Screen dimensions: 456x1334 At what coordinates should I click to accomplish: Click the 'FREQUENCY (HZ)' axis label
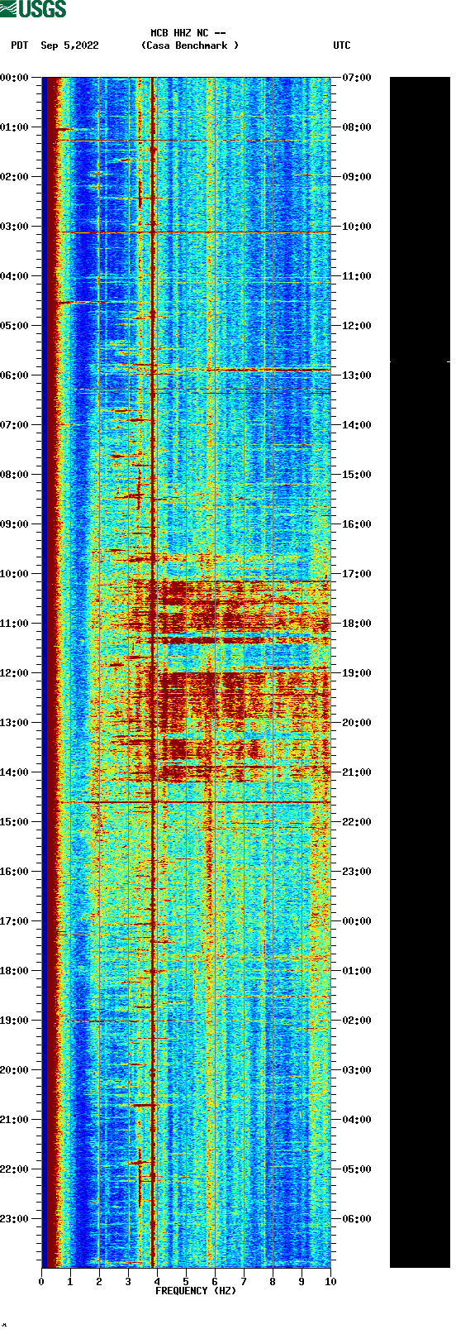click(196, 1291)
